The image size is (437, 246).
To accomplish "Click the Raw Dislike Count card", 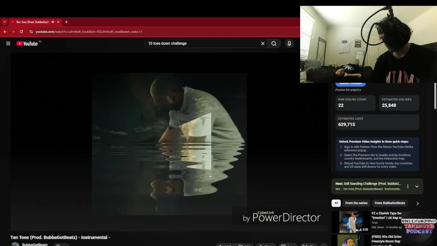I will tap(355, 102).
